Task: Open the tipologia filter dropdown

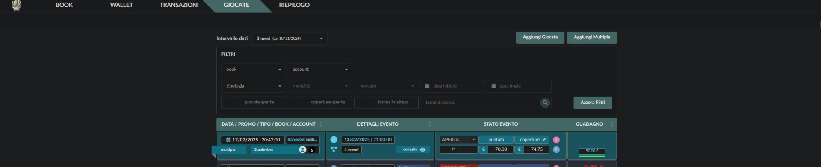Action: point(254,86)
